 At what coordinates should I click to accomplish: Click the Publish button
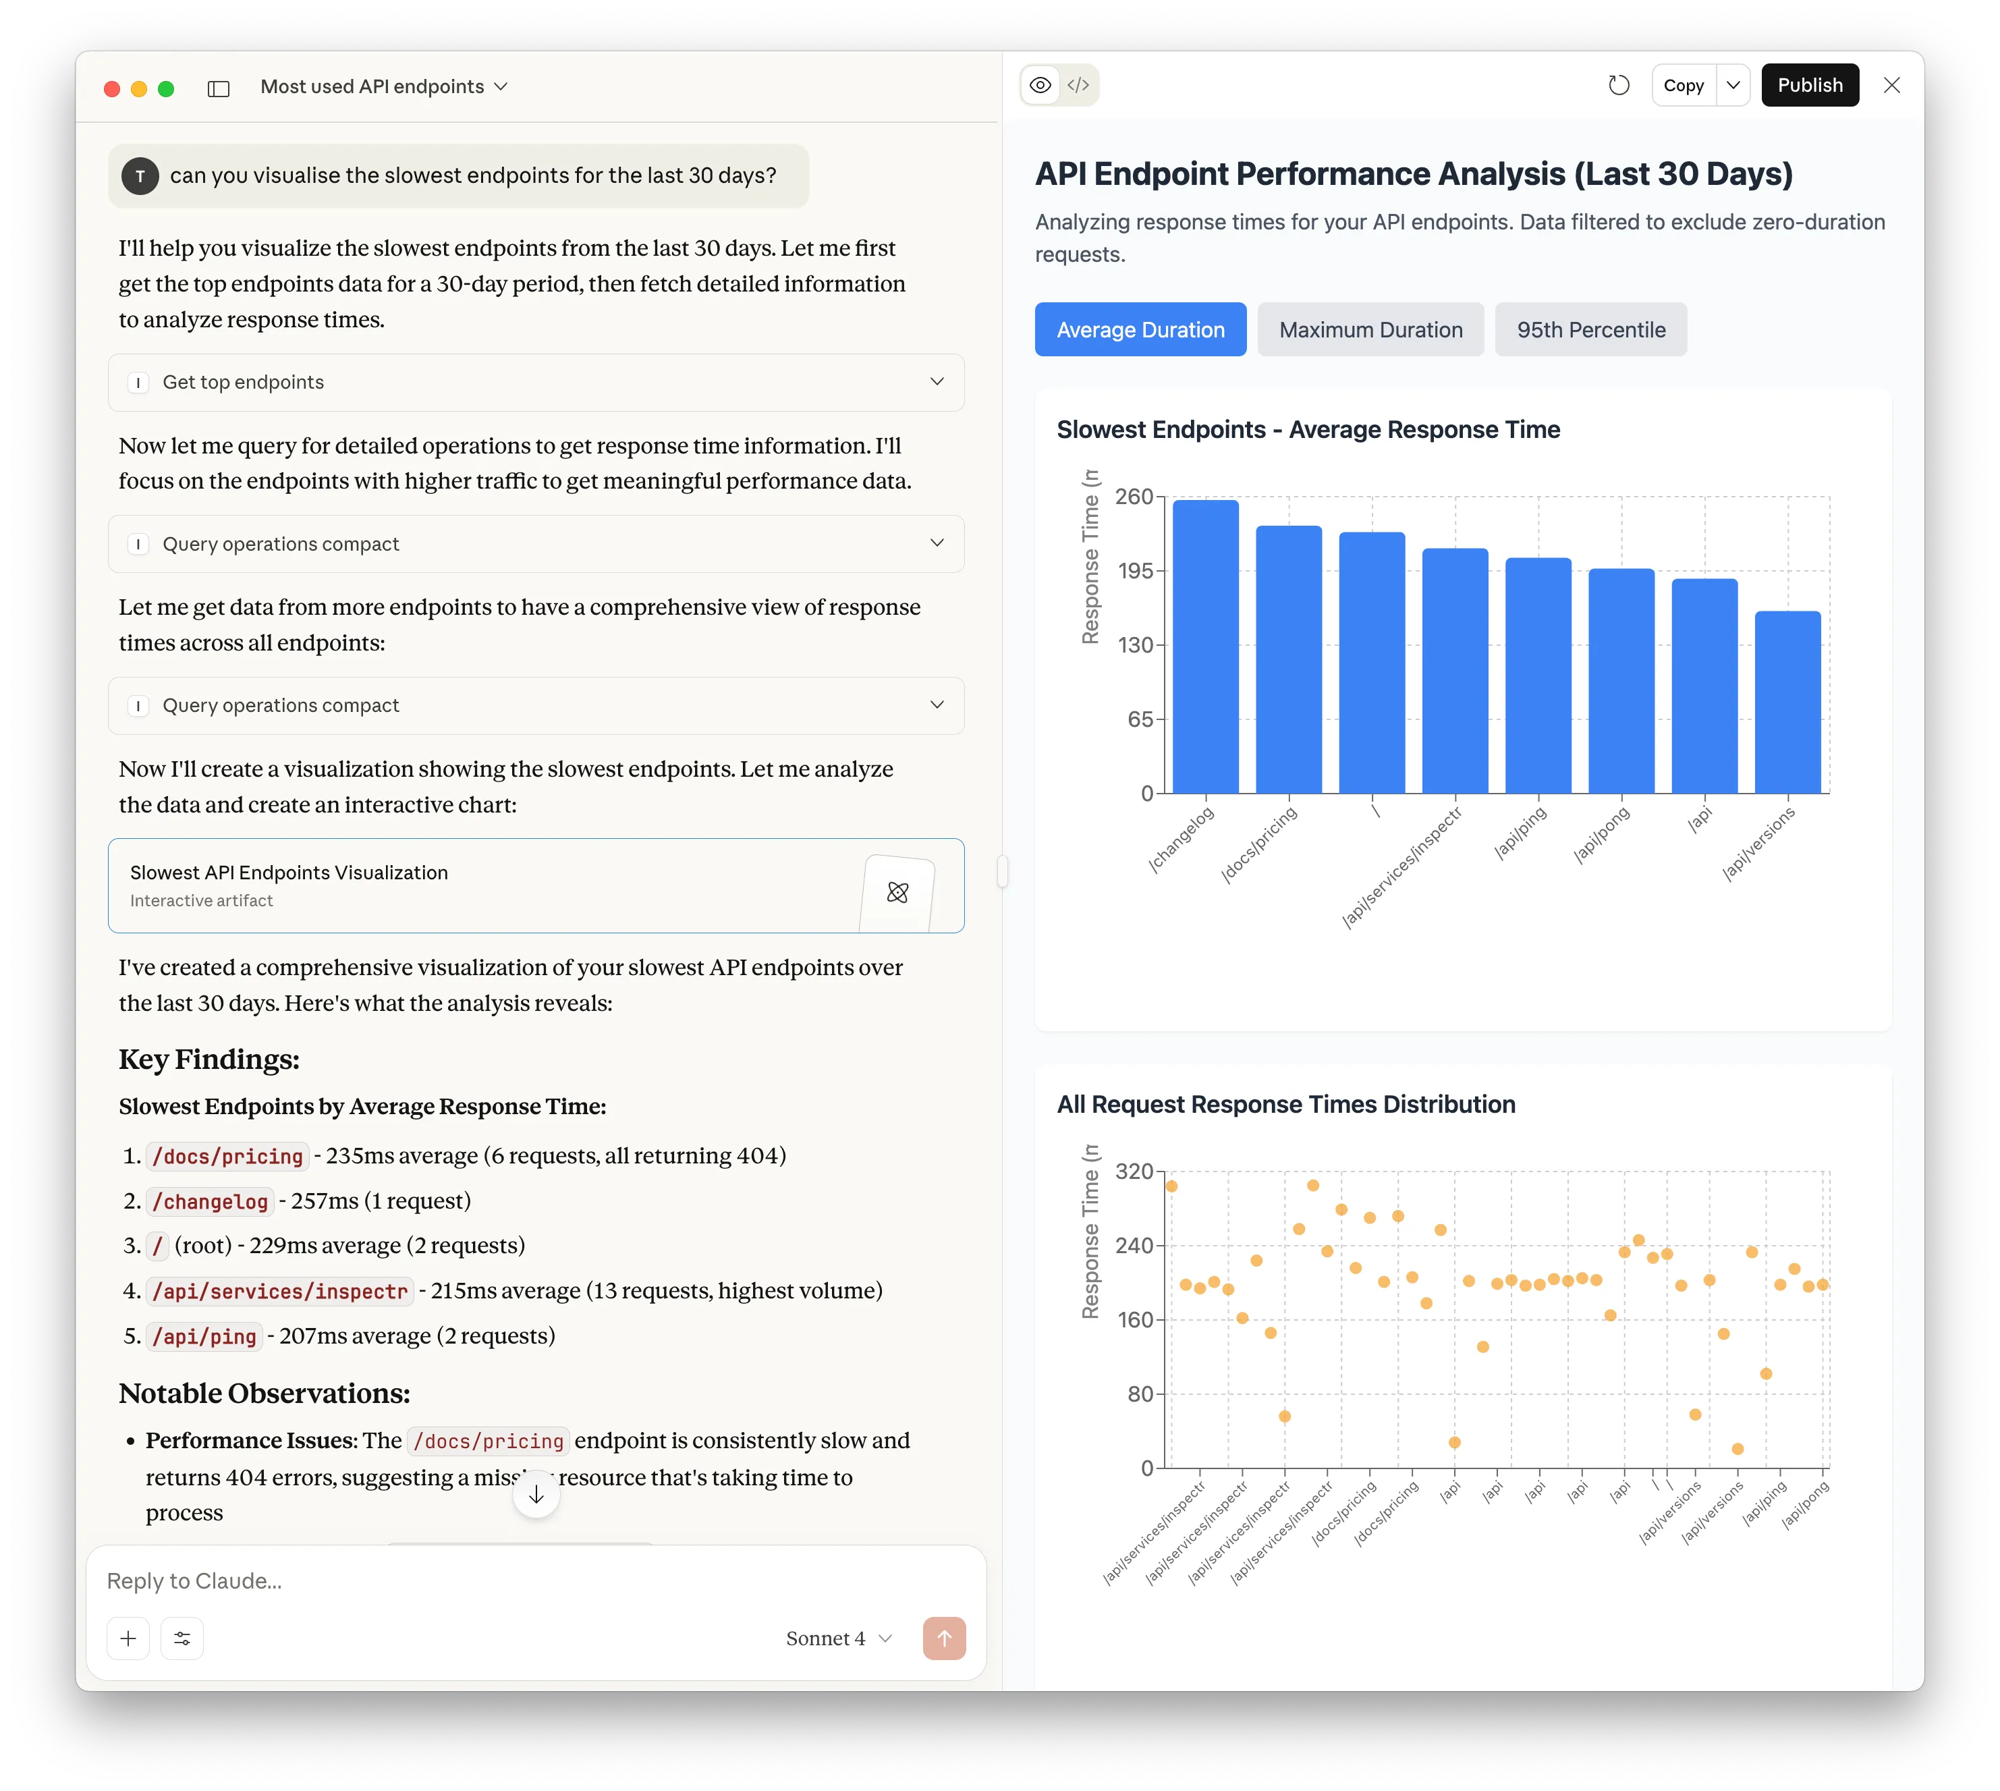point(1809,86)
